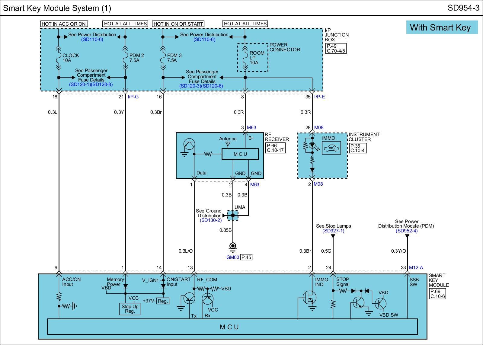This screenshot has width=483, height=345.
Task: Follow the SD130-2 Ground Distribution link
Action: pyautogui.click(x=210, y=220)
